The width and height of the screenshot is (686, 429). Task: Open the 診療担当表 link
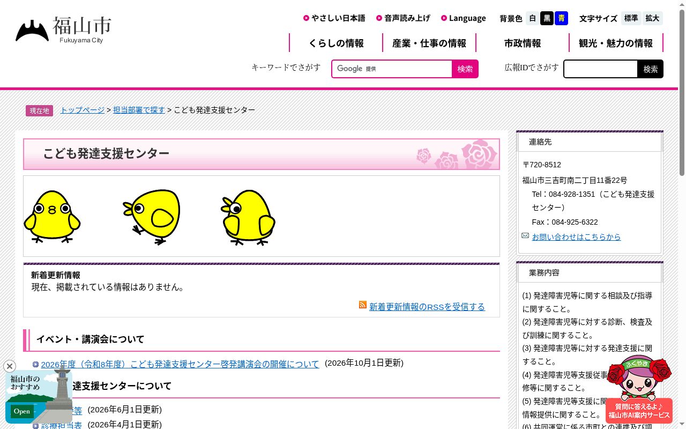pos(62,425)
